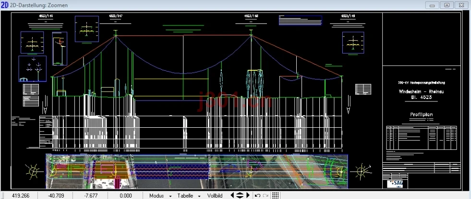471x199 pixels.
Task: Click the SAG company logo
Action: coord(395,184)
